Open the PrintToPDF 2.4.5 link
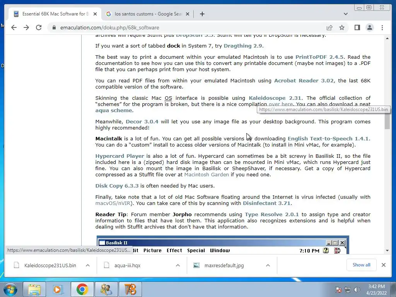 319,57
